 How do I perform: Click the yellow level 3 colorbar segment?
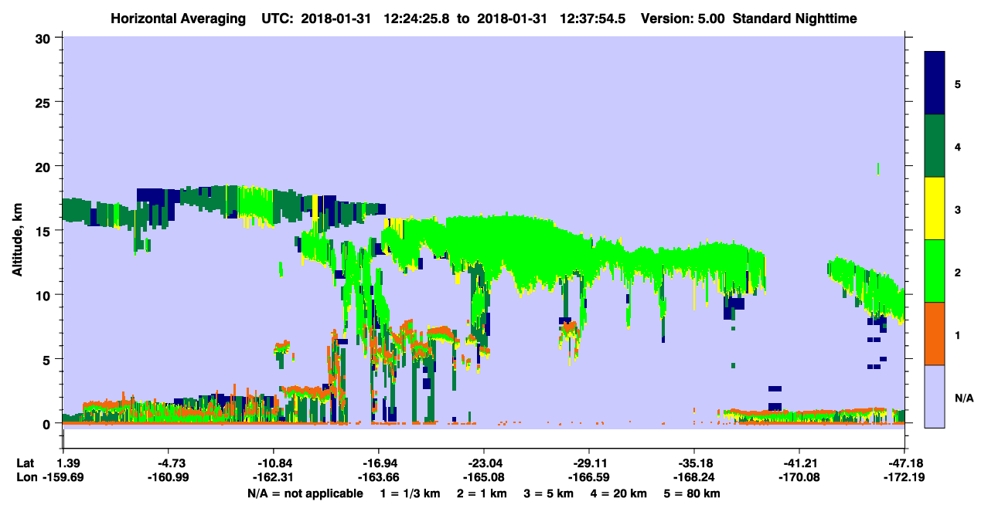[x=935, y=208]
